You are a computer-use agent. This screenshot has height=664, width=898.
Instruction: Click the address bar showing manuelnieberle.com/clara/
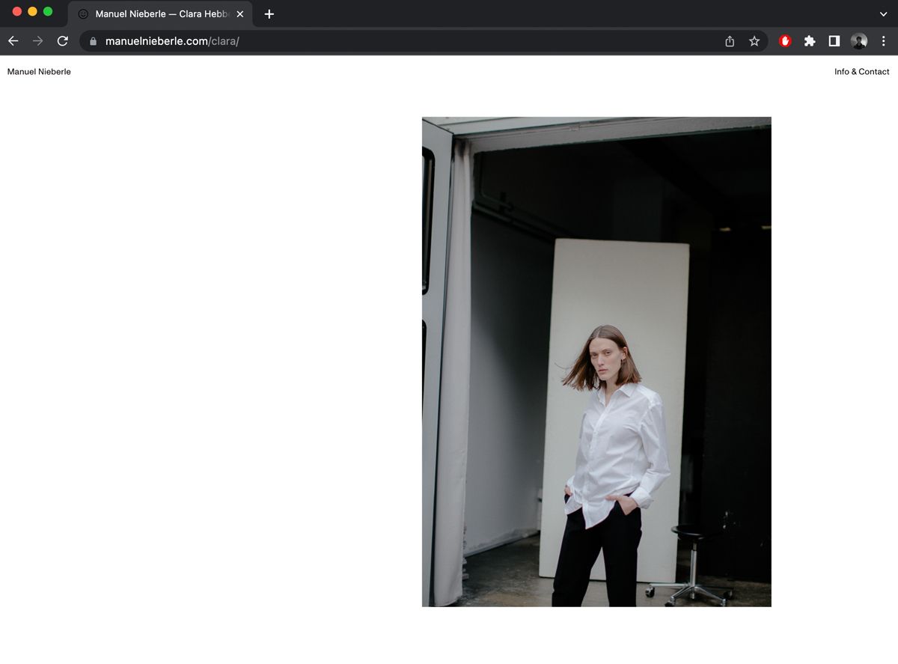[x=374, y=41]
